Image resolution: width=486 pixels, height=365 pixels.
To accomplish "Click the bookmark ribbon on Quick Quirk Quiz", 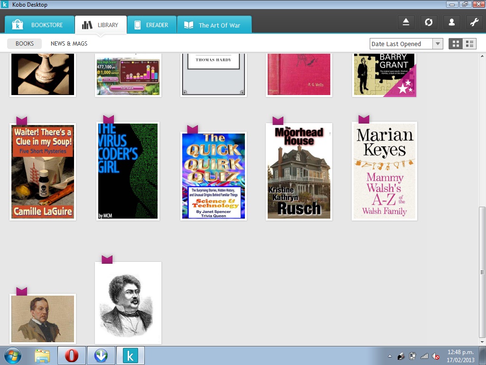I will click(x=193, y=129).
